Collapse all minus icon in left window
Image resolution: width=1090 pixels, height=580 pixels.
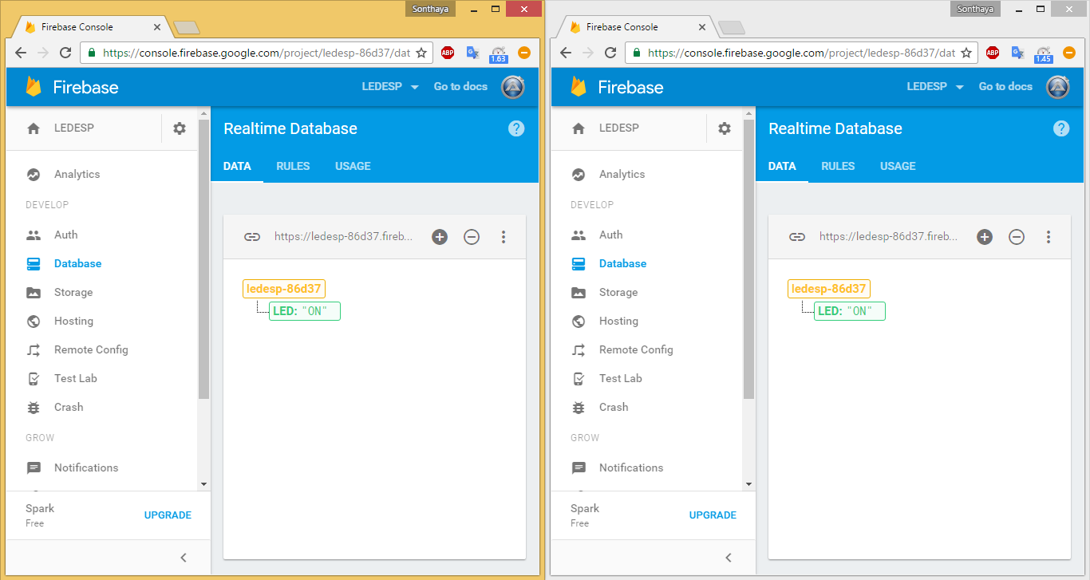472,237
